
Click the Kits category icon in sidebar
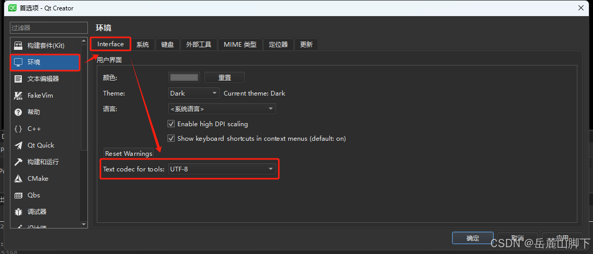click(x=18, y=46)
